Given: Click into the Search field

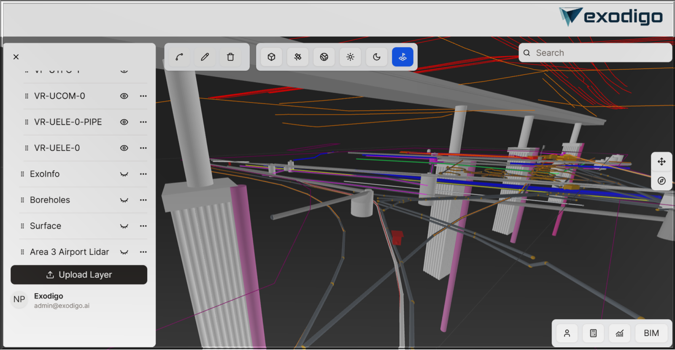Looking at the screenshot, I should point(599,53).
